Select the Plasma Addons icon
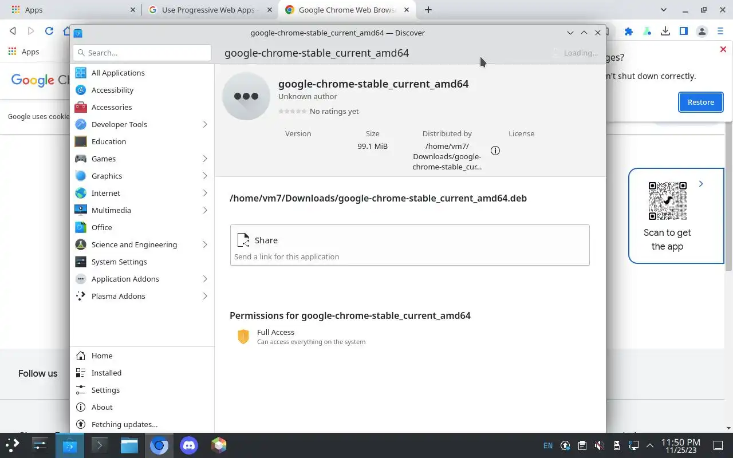The image size is (733, 458). point(81,296)
